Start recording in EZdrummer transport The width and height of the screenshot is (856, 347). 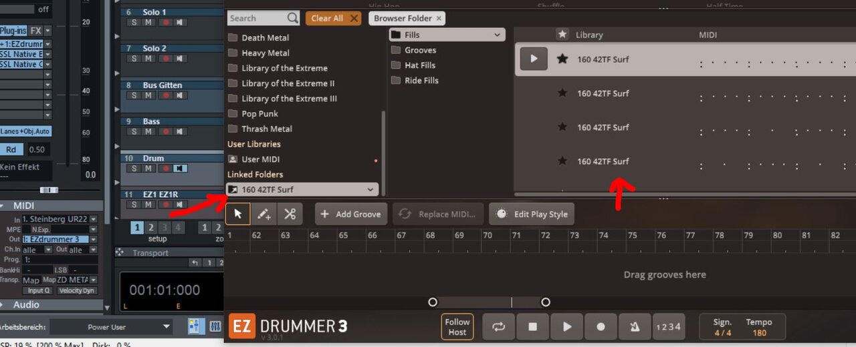pyautogui.click(x=601, y=326)
